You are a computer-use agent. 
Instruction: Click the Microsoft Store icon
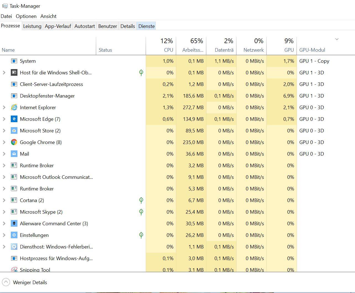[x=14, y=131]
